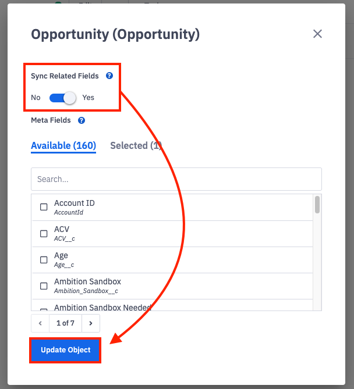The width and height of the screenshot is (354, 389).
Task: Go to previous page of fields
Action: [x=40, y=323]
